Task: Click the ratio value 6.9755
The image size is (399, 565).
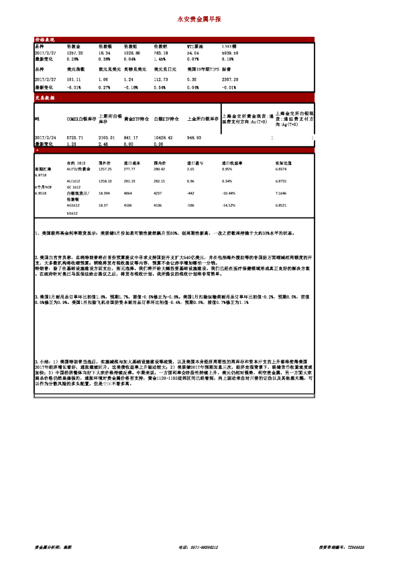Action: click(x=281, y=181)
